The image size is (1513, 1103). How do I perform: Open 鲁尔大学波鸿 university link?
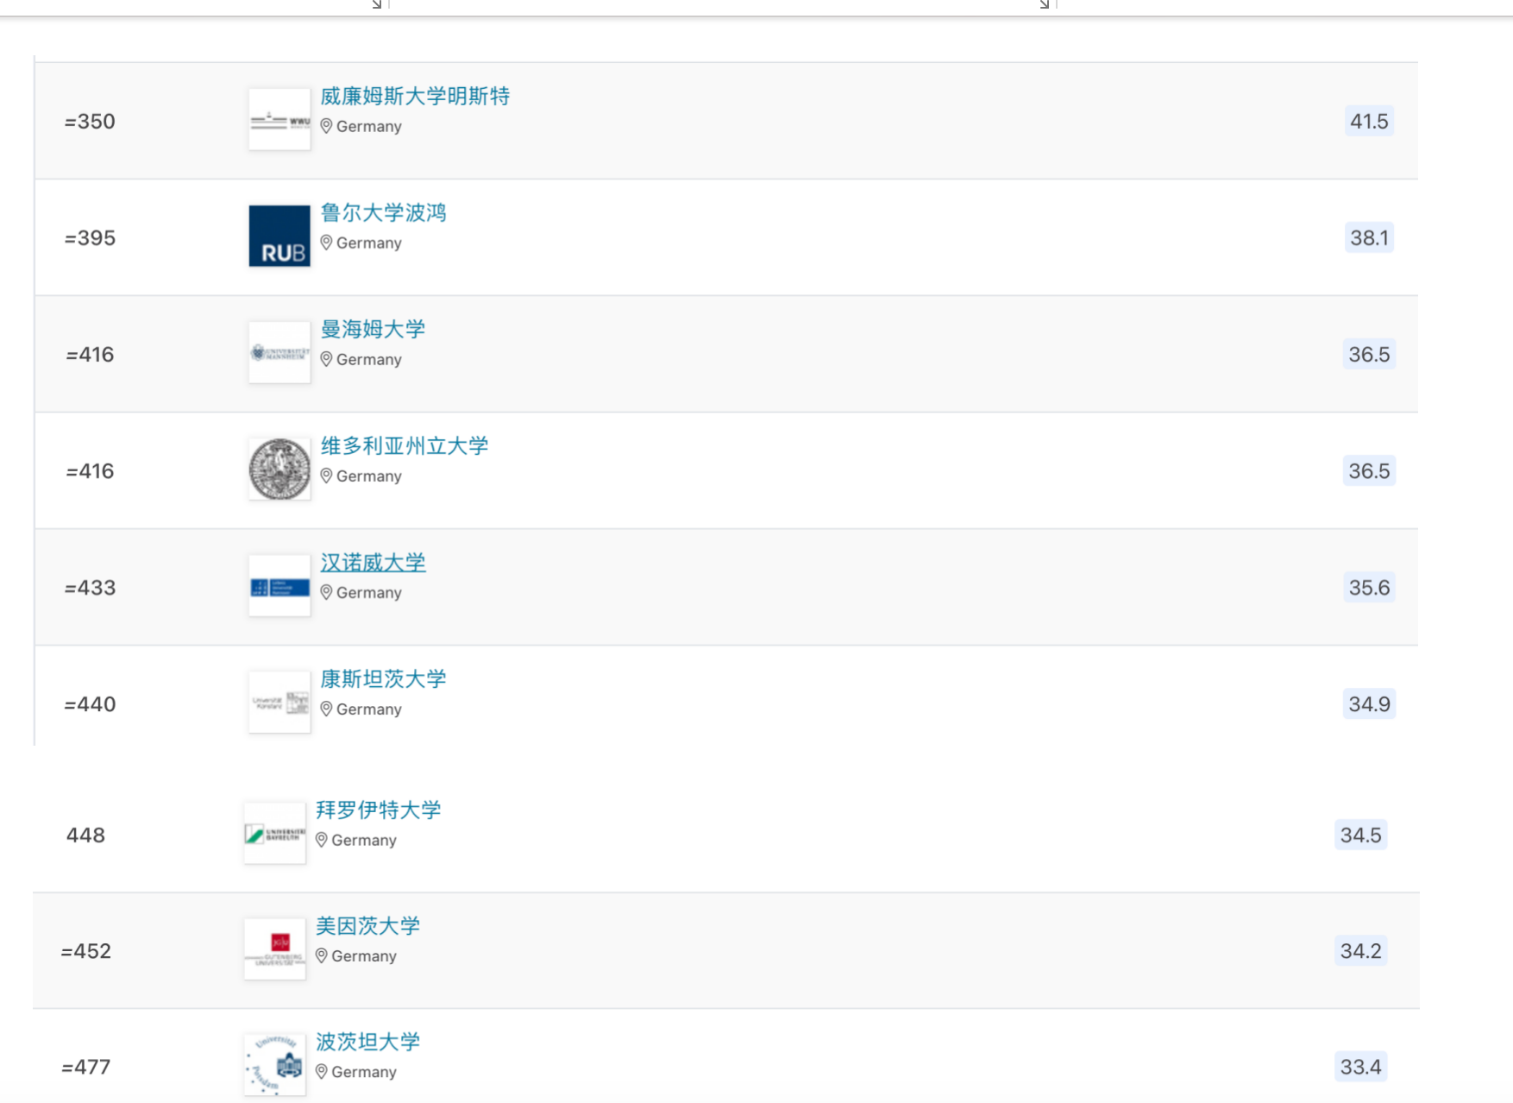(x=383, y=212)
